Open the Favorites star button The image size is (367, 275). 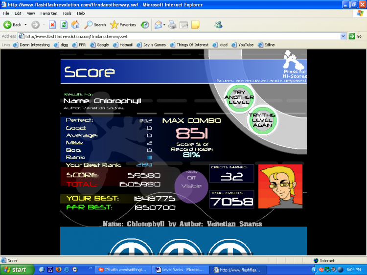point(123,24)
